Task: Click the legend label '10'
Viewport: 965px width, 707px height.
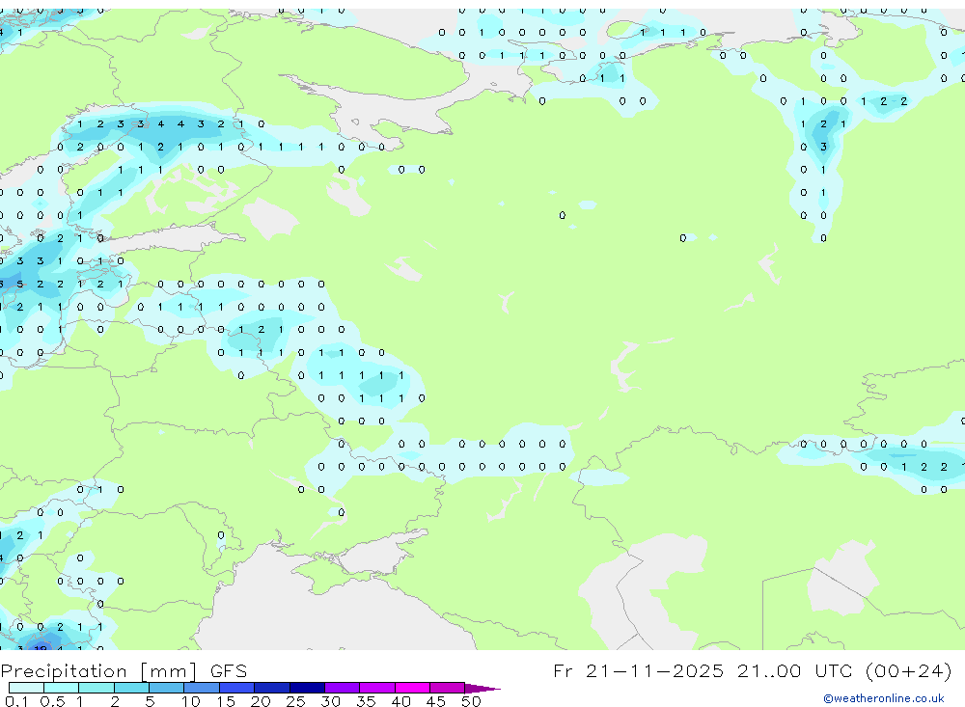Action: pyautogui.click(x=191, y=701)
